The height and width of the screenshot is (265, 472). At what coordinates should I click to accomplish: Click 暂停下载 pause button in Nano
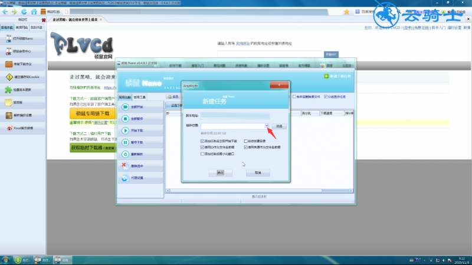coord(140,142)
